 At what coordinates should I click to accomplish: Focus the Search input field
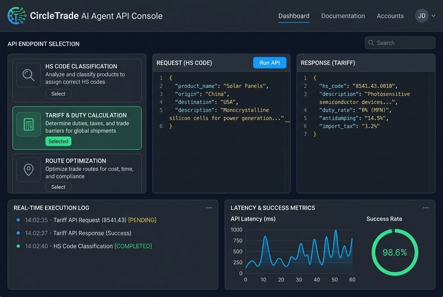(400, 43)
